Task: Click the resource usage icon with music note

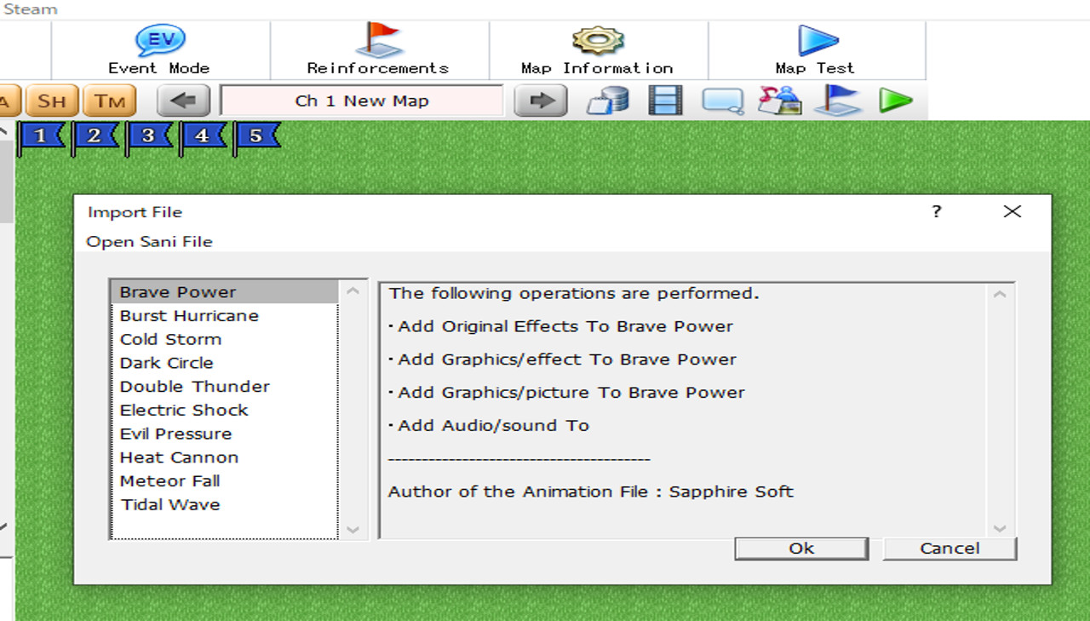Action: click(780, 101)
